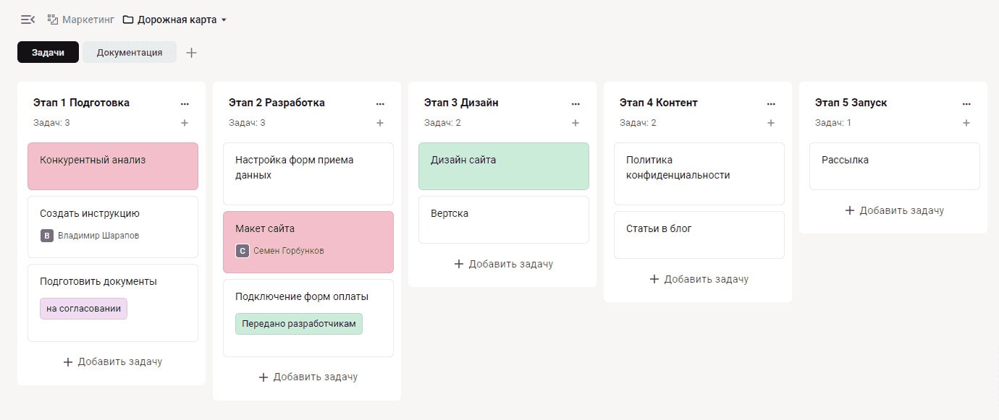999x420 pixels.
Task: Add task via plus icon in Этап 3 Дизайн
Action: (x=576, y=123)
